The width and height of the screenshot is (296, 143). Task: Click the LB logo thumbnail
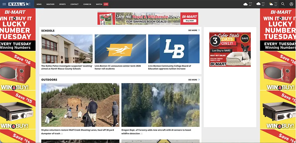coord(174,49)
